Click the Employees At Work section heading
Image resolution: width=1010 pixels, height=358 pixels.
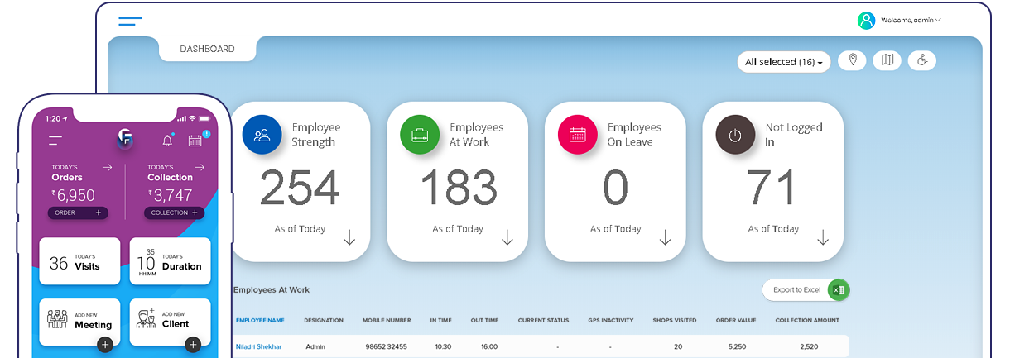pos(272,290)
